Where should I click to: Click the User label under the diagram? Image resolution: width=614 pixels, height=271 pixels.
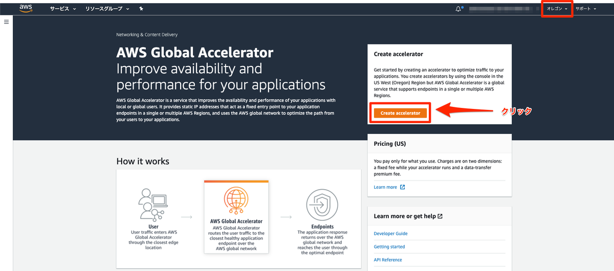point(153,227)
